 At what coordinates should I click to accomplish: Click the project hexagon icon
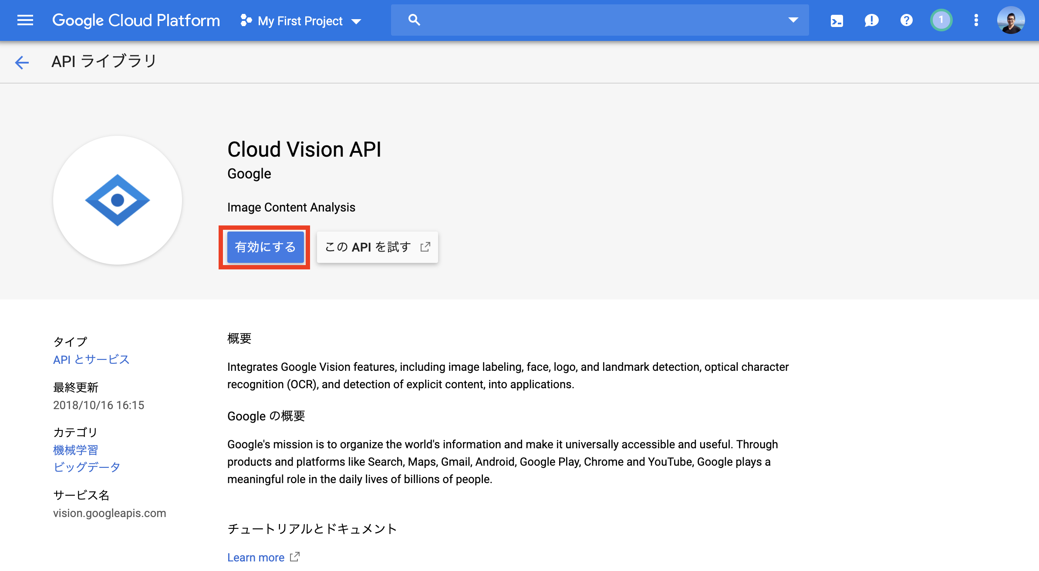point(246,20)
